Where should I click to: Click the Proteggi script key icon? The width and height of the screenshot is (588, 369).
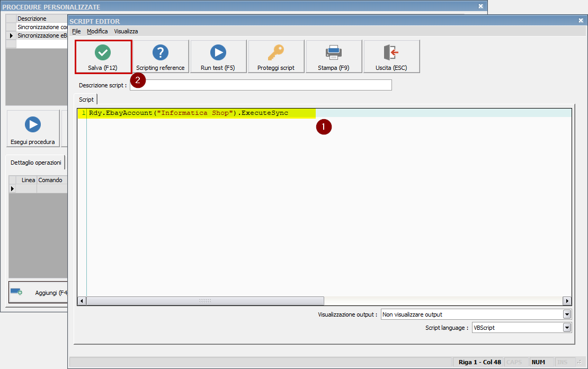point(275,57)
